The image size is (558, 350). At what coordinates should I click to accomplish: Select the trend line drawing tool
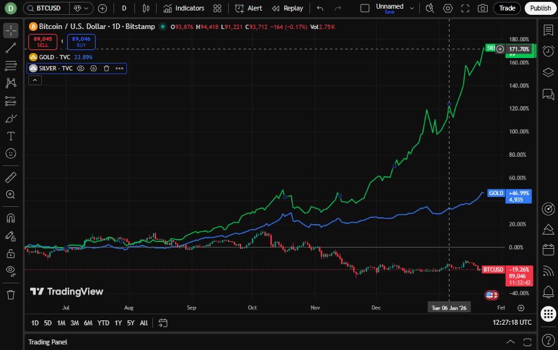click(x=10, y=48)
